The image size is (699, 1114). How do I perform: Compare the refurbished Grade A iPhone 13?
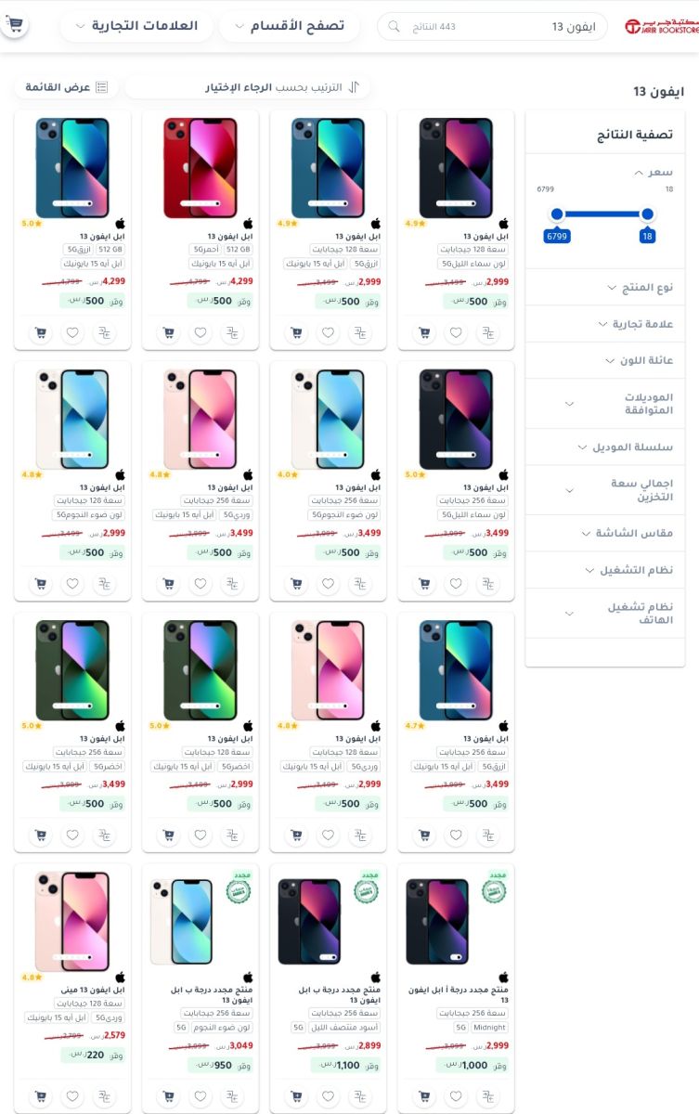click(487, 1096)
